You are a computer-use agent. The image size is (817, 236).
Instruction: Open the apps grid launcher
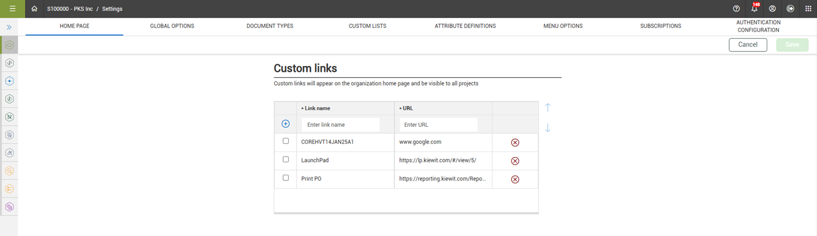click(x=809, y=9)
